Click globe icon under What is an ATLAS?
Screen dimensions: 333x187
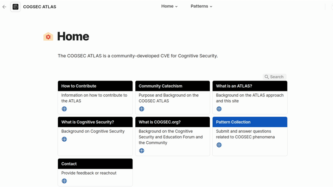tap(219, 109)
